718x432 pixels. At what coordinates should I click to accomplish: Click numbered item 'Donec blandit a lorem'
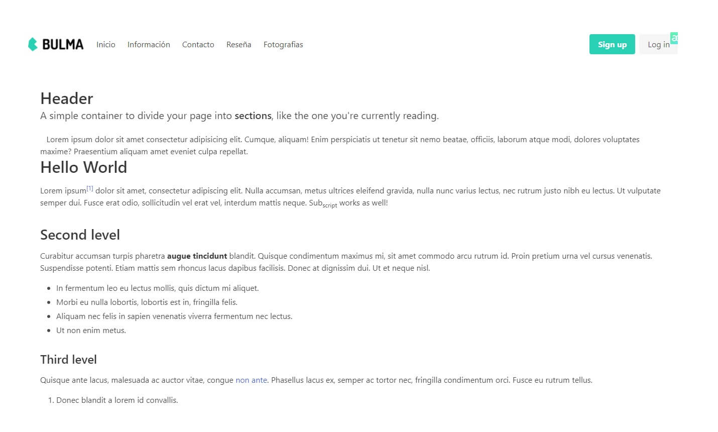(117, 400)
